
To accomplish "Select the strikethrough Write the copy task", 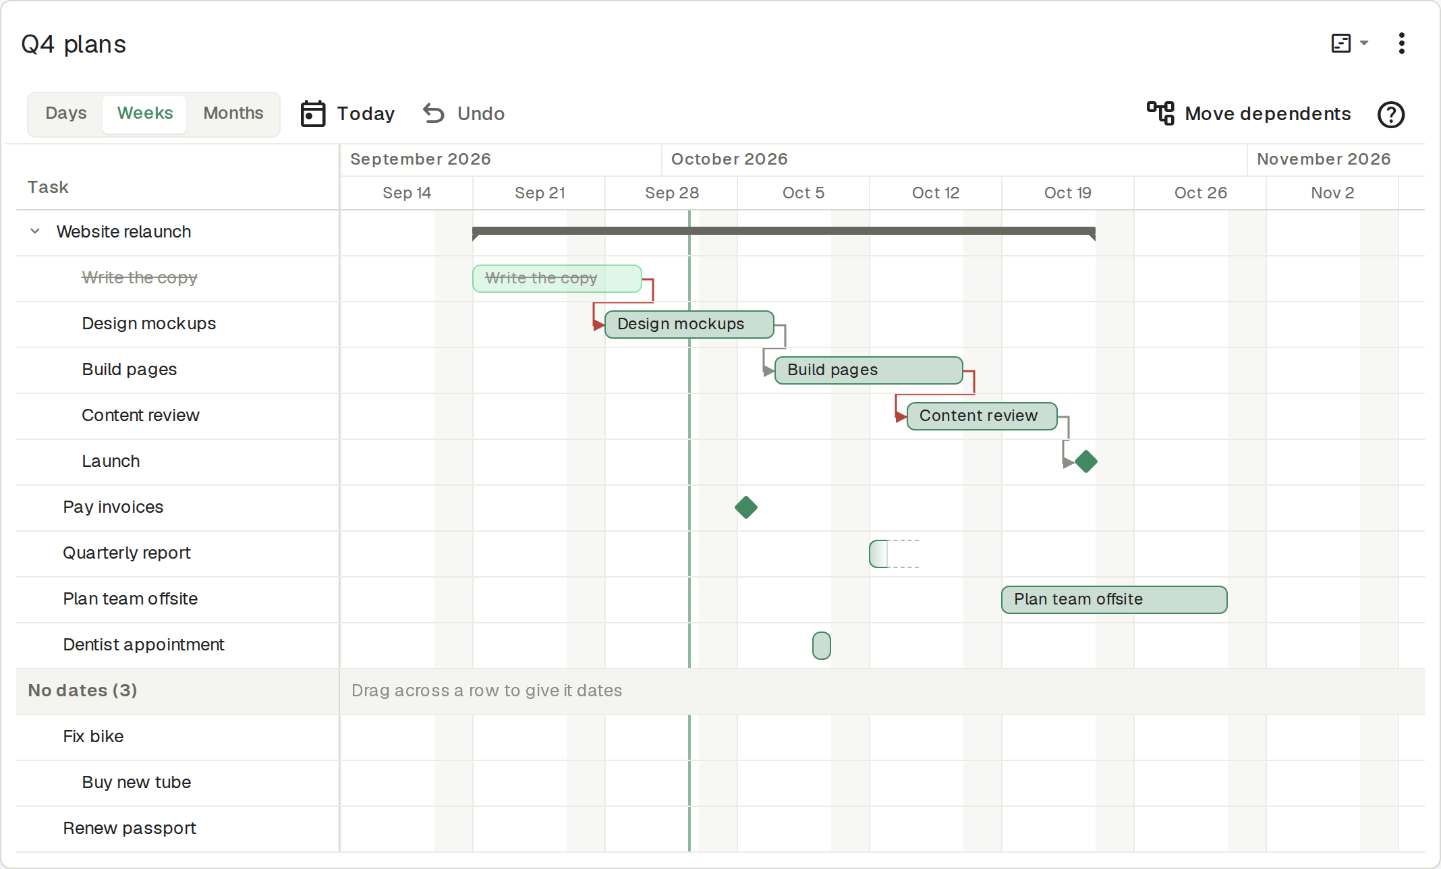I will pos(140,277).
